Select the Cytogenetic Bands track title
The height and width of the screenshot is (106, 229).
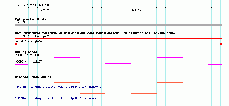coord(31,19)
